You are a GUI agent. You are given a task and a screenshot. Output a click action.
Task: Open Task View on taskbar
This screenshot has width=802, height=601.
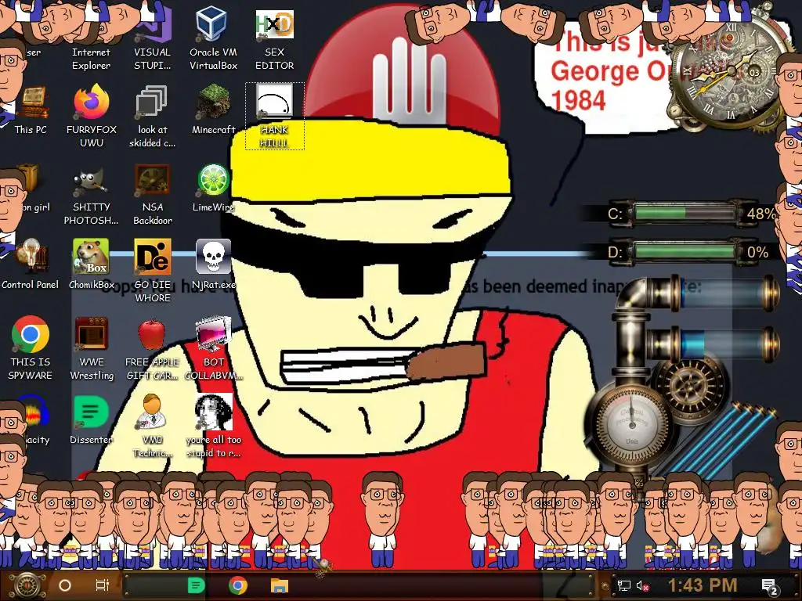coord(103,585)
